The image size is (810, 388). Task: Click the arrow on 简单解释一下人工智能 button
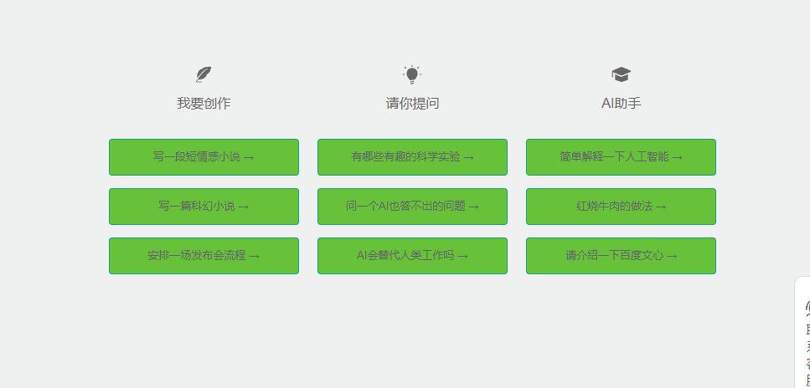(x=678, y=157)
